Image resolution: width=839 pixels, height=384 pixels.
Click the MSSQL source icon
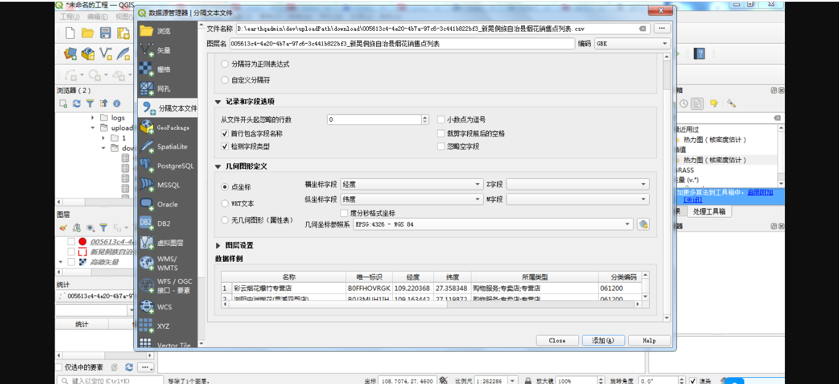coord(146,185)
